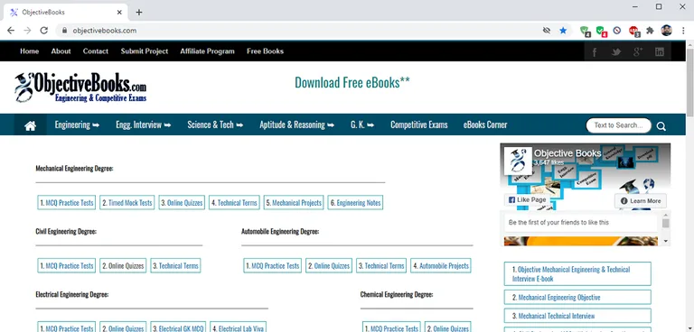Open Automobile Online Quizzes link

click(329, 265)
